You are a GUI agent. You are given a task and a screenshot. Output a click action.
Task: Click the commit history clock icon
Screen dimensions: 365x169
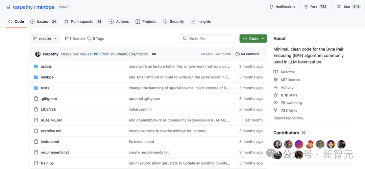point(238,54)
